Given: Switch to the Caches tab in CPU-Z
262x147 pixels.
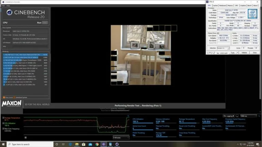Looking at the screenshot, I should pos(215,5).
